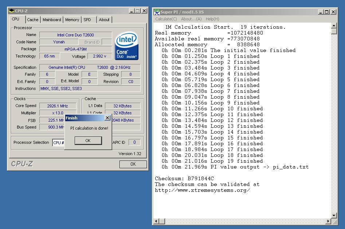Switch to the About tab in CPU-Z
Image resolution: width=345 pixels, height=229 pixels.
pos(104,20)
